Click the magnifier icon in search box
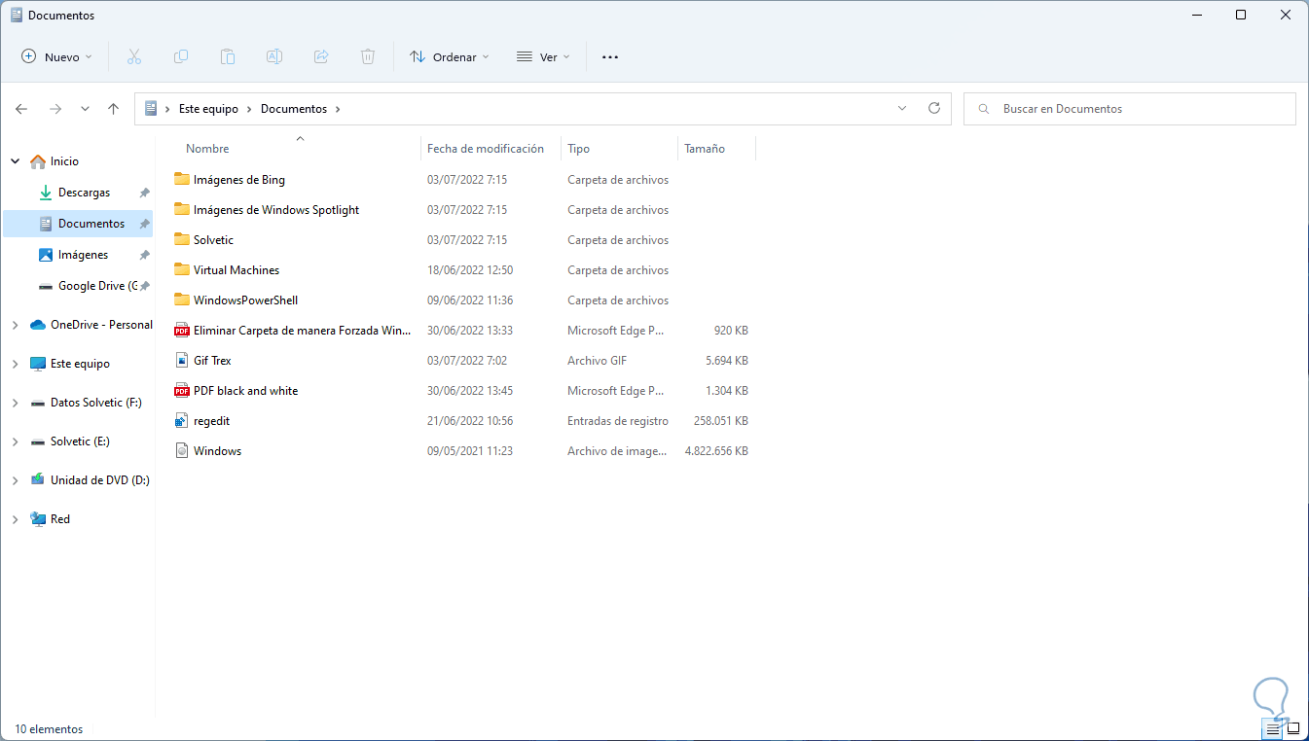The height and width of the screenshot is (741, 1309). tap(984, 109)
